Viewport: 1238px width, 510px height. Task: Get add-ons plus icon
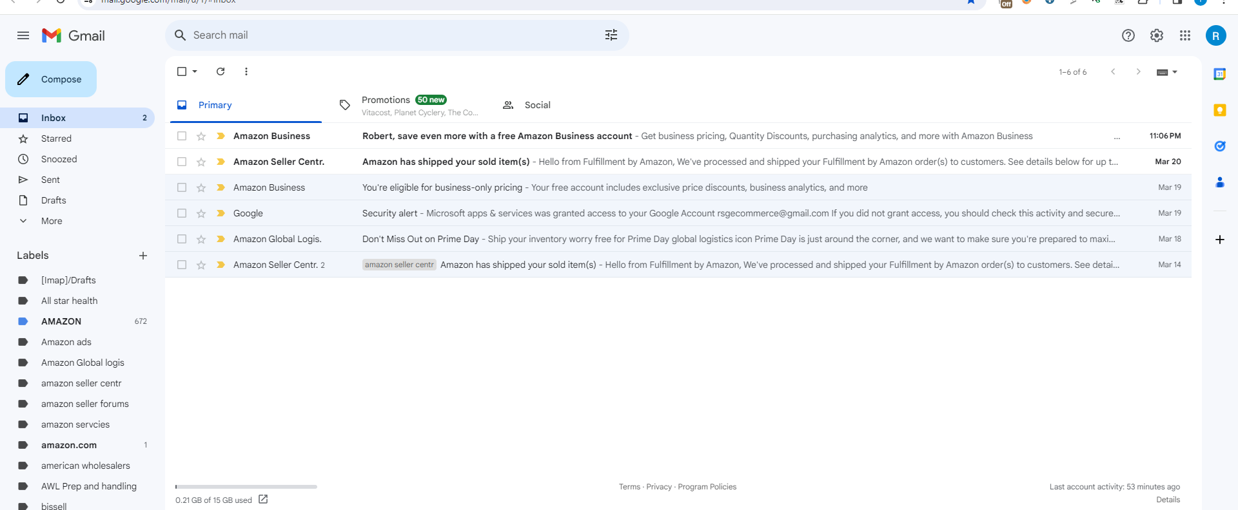(x=1220, y=240)
